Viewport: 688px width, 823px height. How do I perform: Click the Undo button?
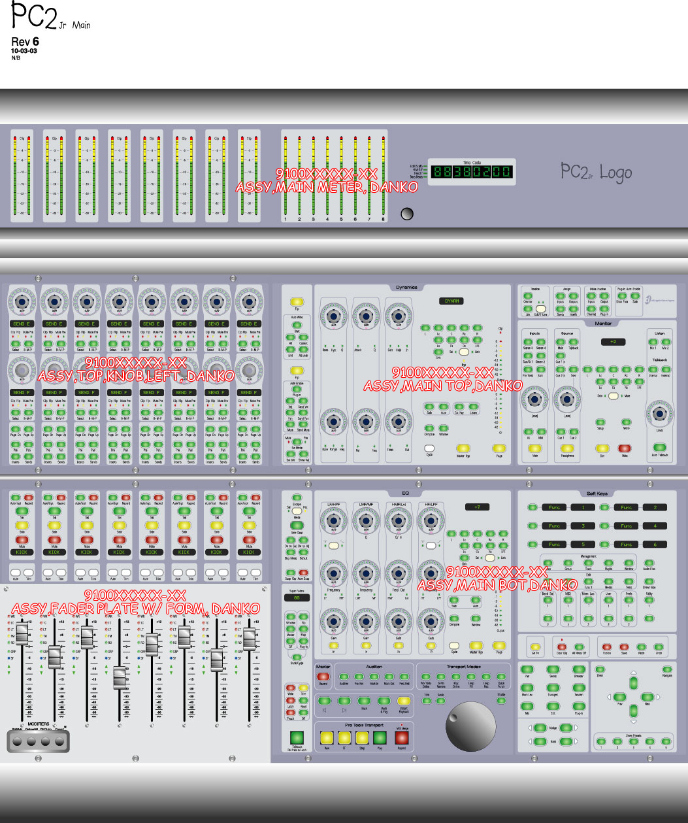coord(659,647)
